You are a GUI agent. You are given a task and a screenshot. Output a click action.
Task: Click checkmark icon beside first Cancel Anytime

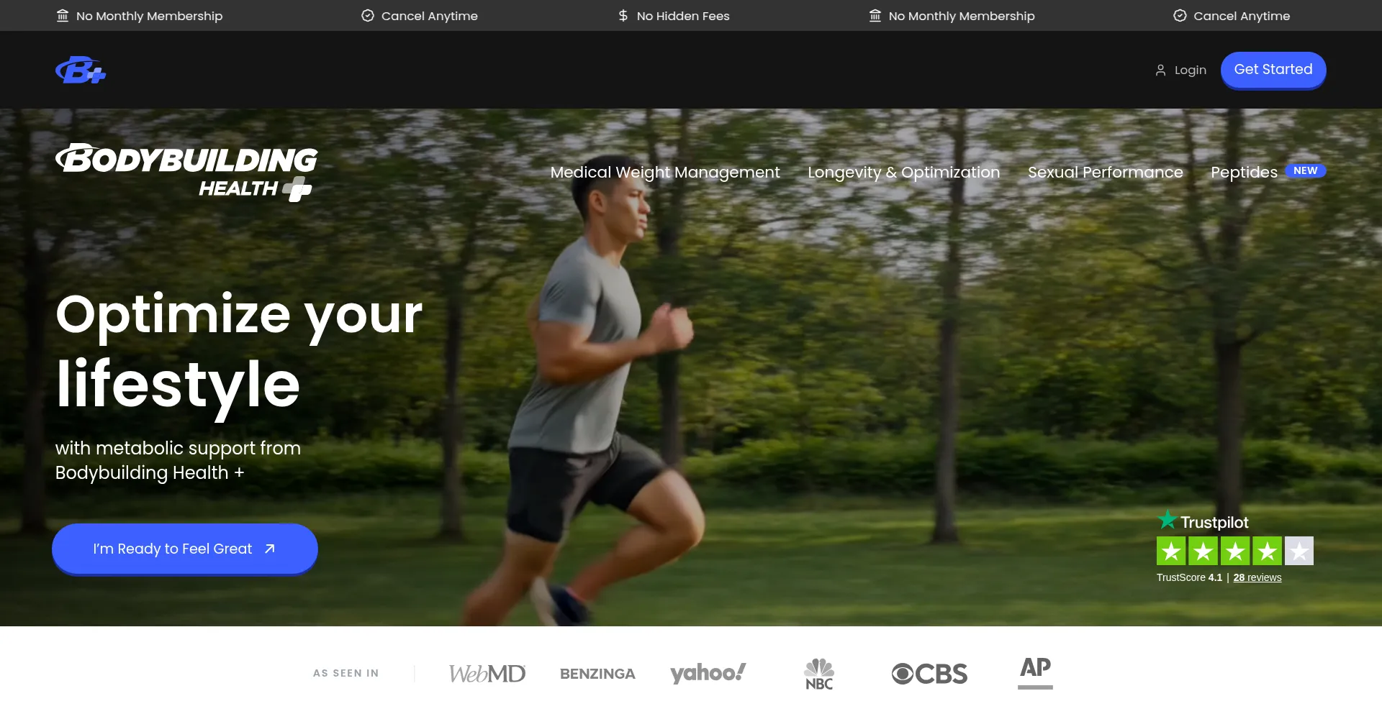(x=368, y=16)
